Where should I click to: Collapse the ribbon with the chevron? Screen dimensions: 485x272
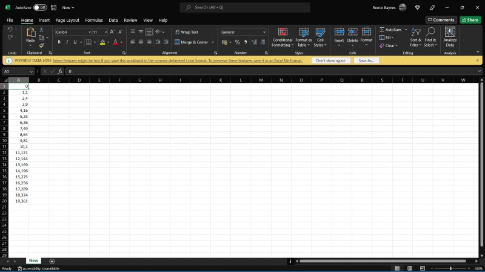pos(478,52)
